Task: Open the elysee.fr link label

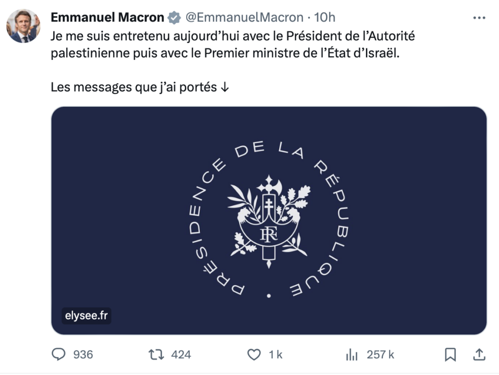Action: [86, 316]
